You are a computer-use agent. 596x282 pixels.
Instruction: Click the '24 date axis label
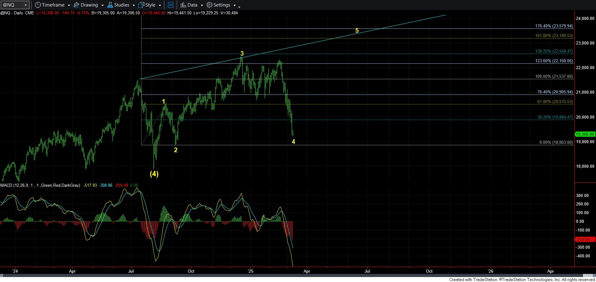point(15,271)
